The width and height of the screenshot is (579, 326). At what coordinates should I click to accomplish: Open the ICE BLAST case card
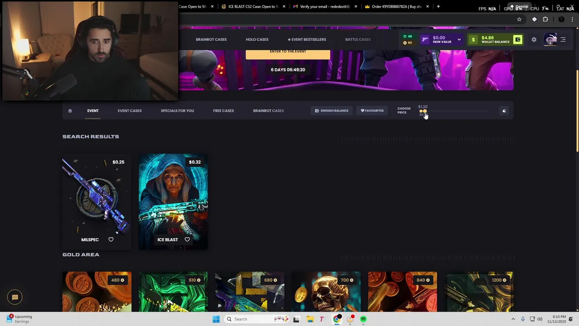click(173, 202)
